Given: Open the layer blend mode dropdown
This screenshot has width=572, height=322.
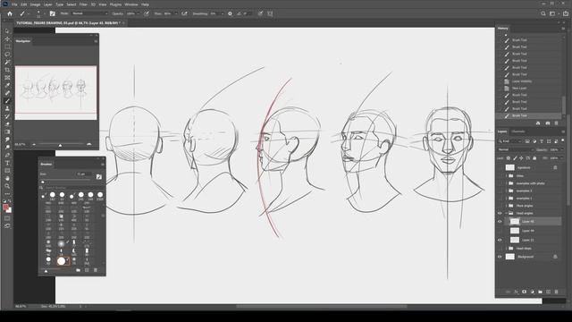Looking at the screenshot, I should (517, 149).
